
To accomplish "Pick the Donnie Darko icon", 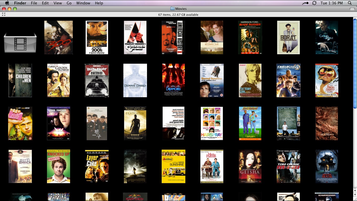I will (135, 80).
